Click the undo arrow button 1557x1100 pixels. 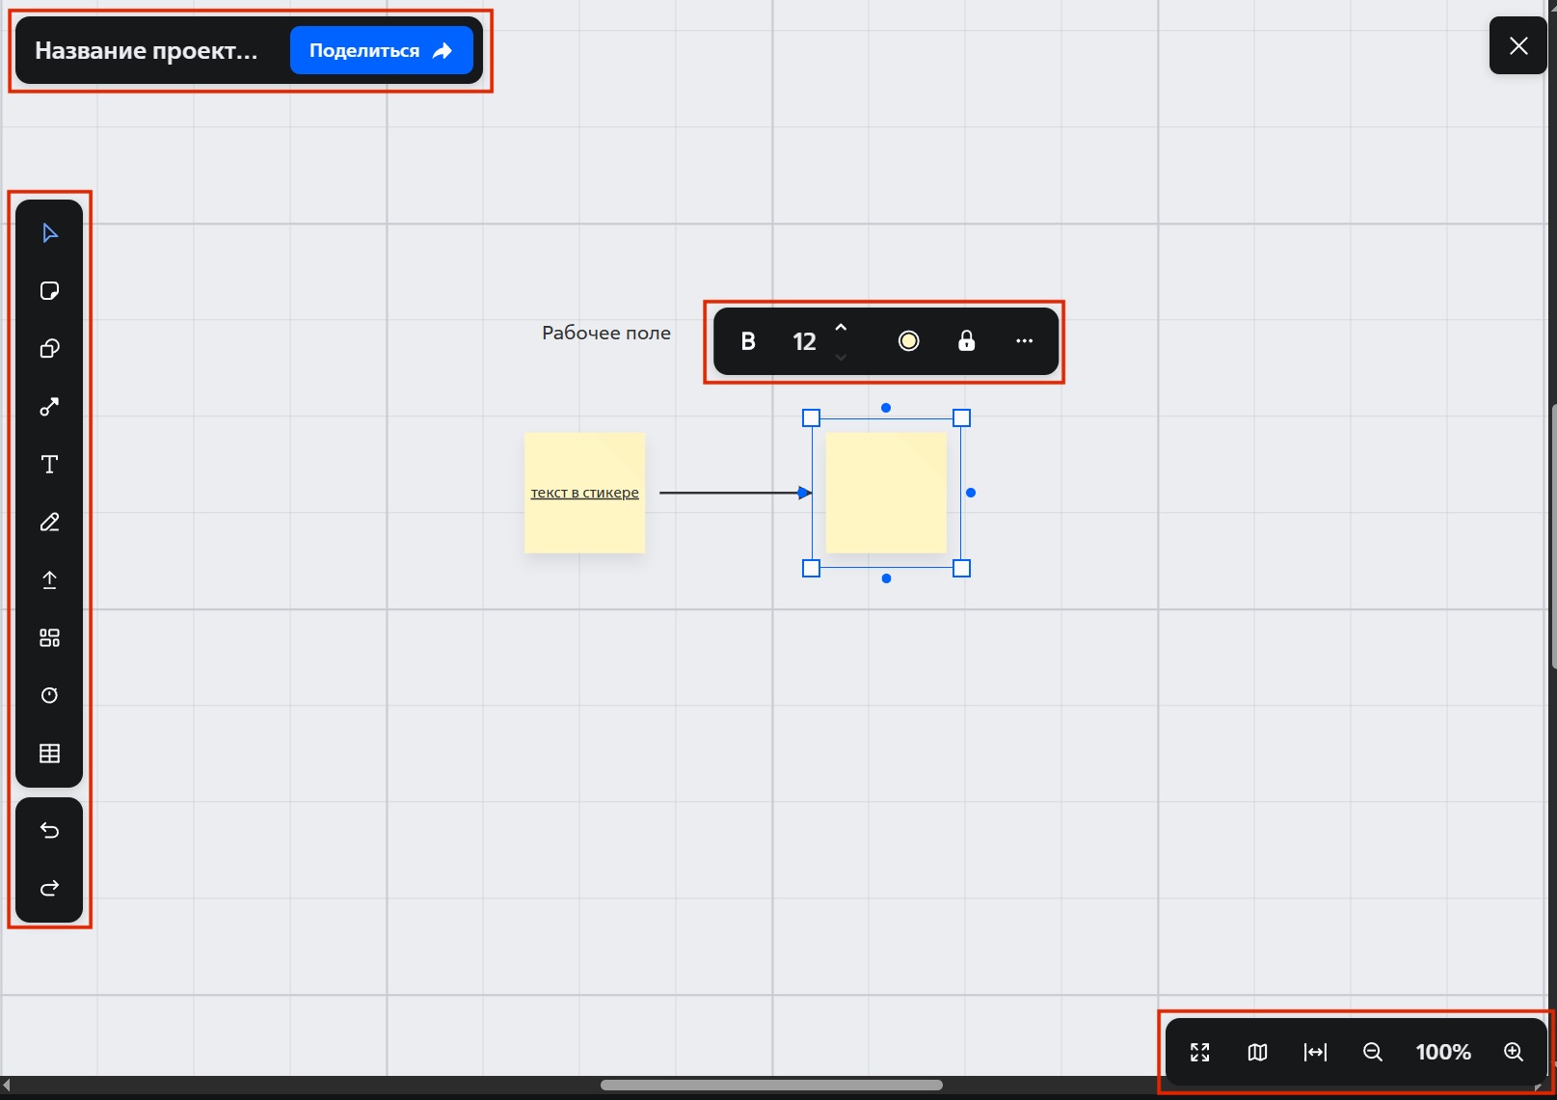(50, 831)
